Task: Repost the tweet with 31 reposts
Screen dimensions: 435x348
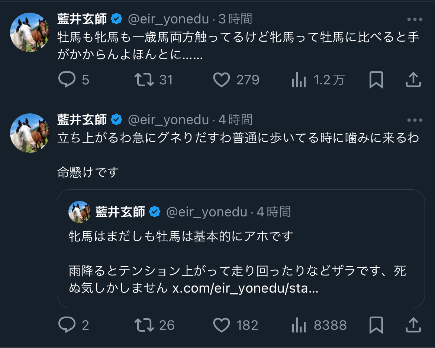Action: 145,80
